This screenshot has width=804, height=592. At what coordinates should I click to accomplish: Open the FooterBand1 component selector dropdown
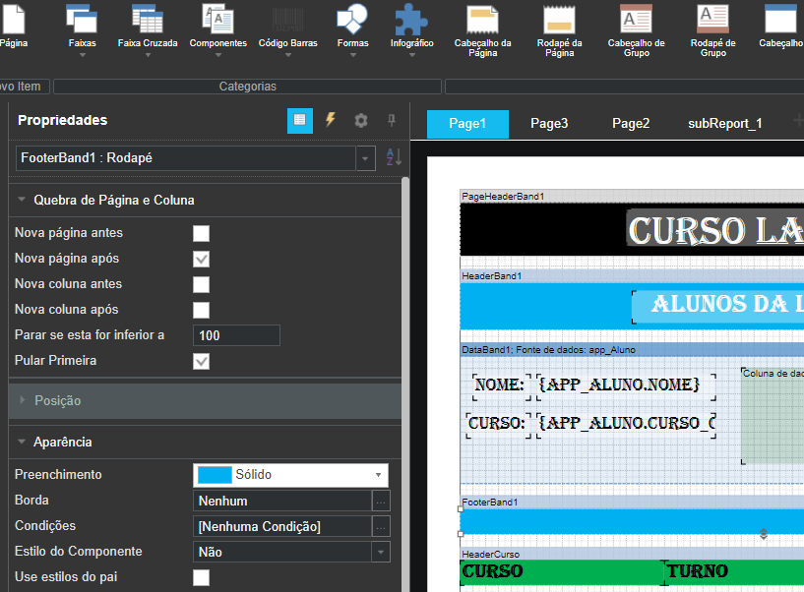(x=365, y=158)
